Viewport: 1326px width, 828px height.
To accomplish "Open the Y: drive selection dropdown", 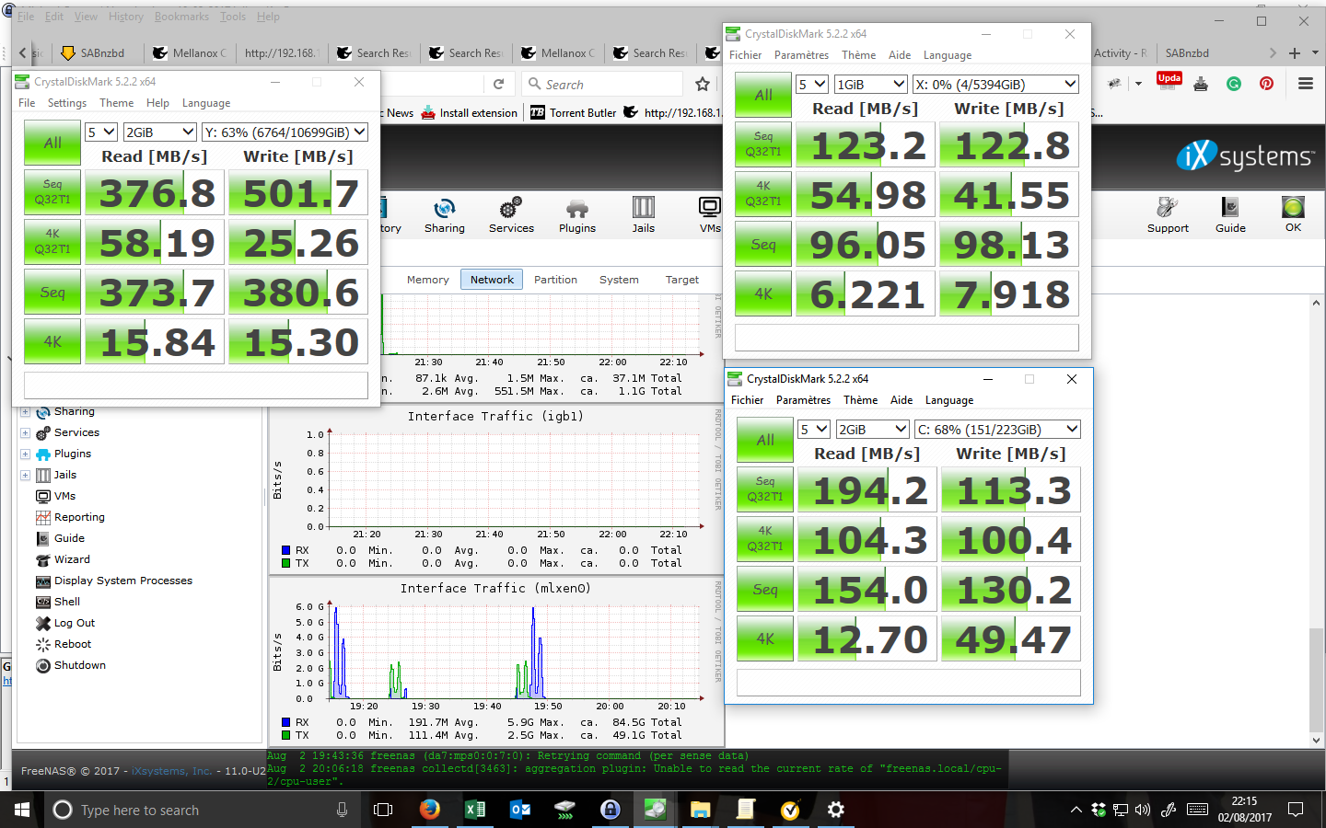I will (285, 132).
